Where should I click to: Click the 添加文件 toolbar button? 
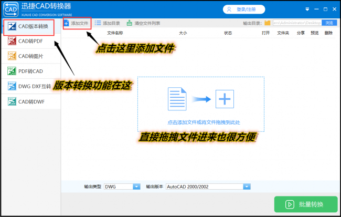[77, 23]
